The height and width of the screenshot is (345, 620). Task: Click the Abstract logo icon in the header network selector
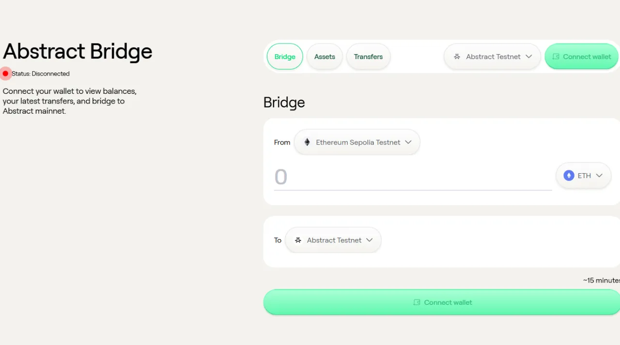pyautogui.click(x=457, y=57)
